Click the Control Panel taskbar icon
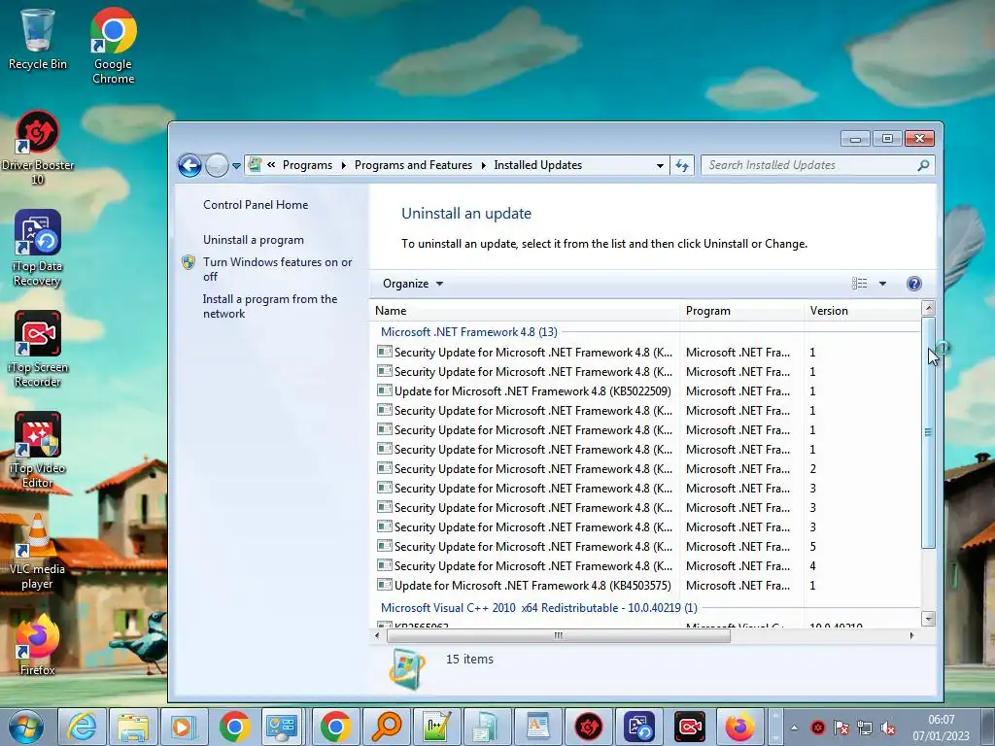Screen dimensions: 995x746 281,727
